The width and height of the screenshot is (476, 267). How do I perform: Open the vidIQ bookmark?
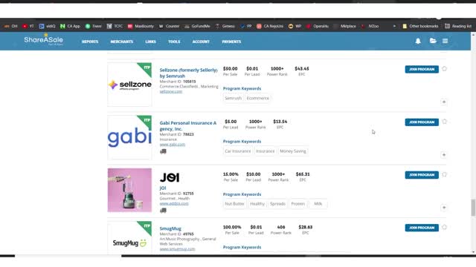pos(48,27)
